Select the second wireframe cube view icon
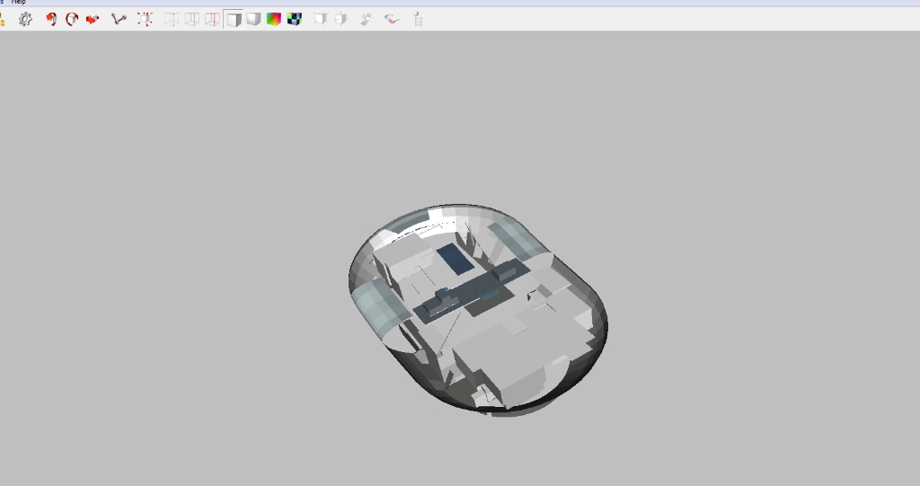The width and height of the screenshot is (920, 486). click(x=191, y=19)
